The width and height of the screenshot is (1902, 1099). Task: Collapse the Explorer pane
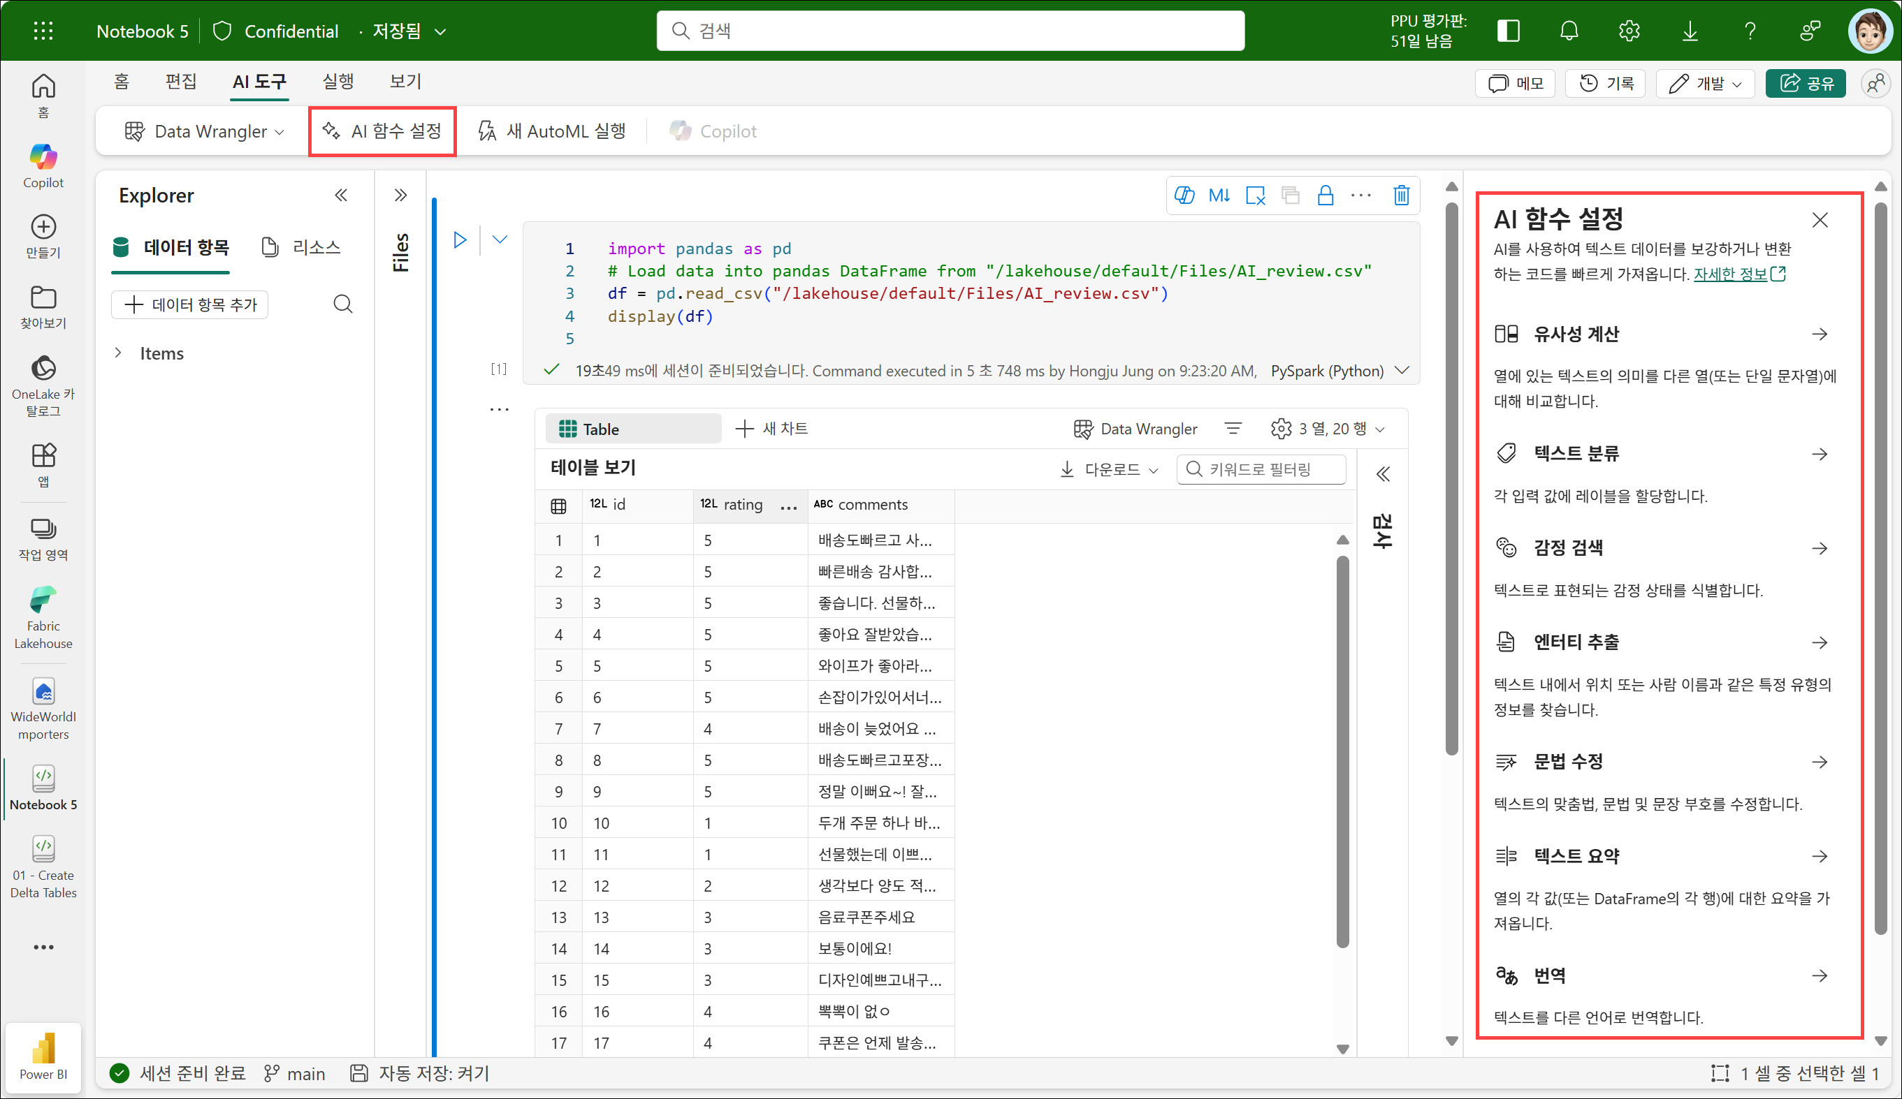[341, 196]
